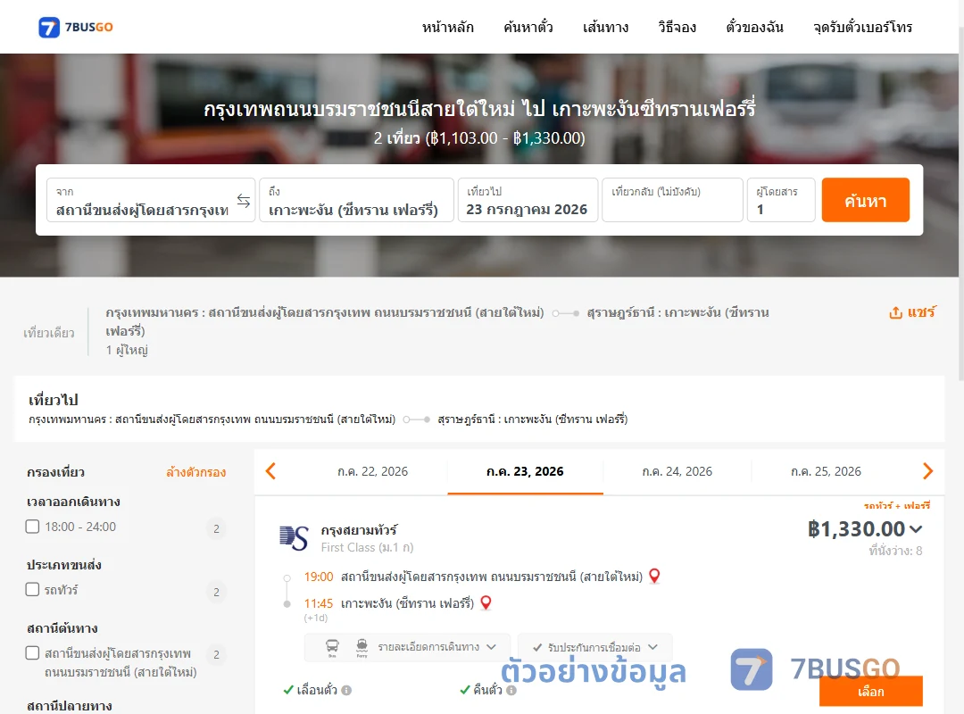Open the จุดรับตั๋วเบอร์โทร menu item
Viewport: 964px width, 714px height.
pos(862,27)
